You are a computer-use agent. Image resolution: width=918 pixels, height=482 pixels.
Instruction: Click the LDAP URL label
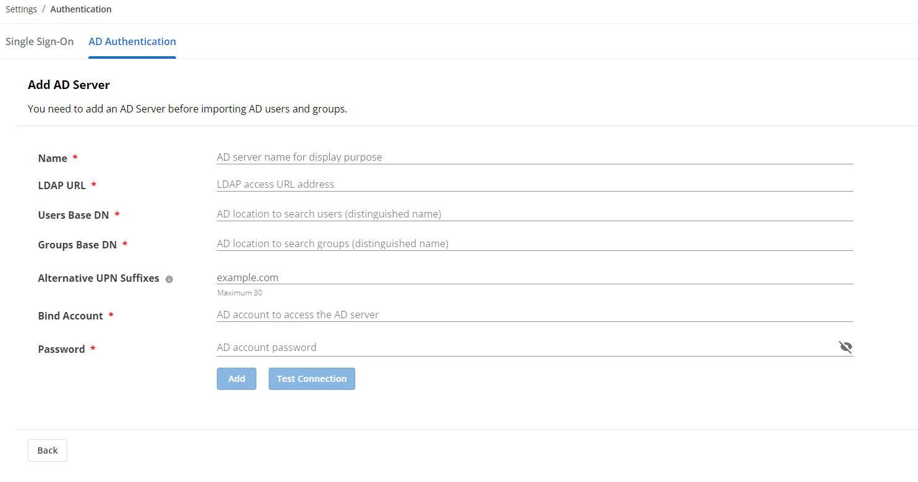[62, 185]
